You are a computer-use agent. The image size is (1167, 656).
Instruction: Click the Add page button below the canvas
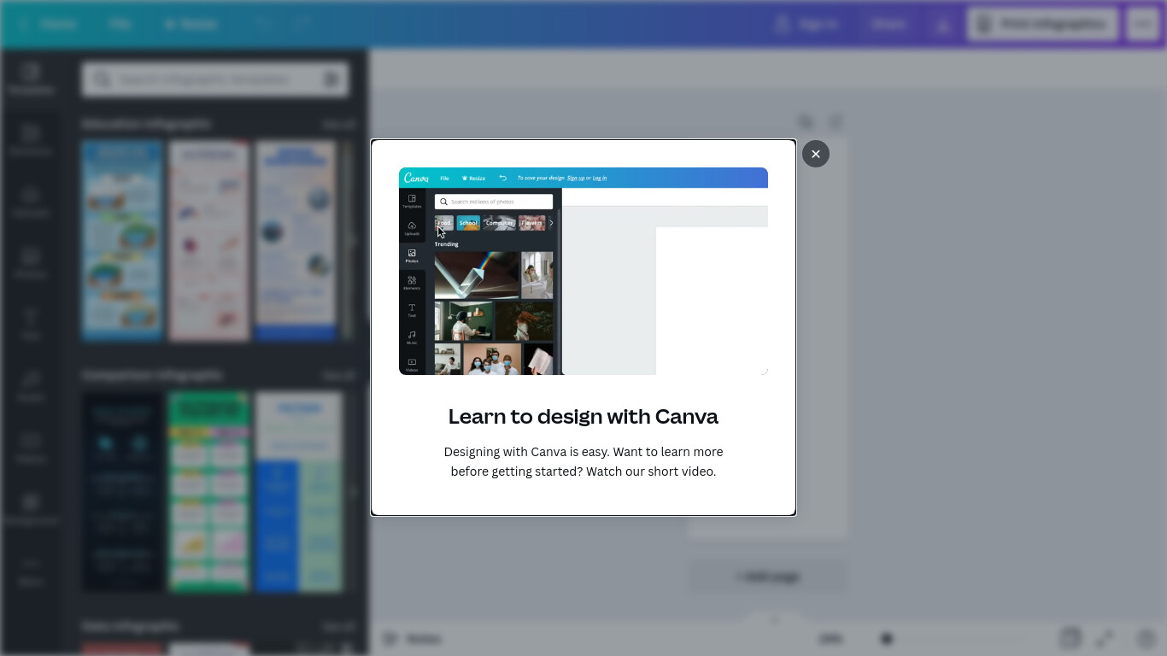click(768, 577)
